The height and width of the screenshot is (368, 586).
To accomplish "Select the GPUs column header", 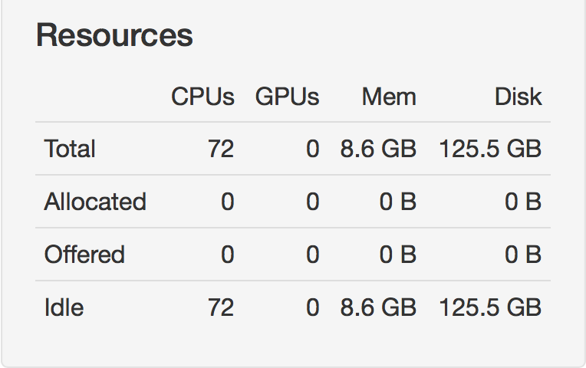I will [287, 97].
